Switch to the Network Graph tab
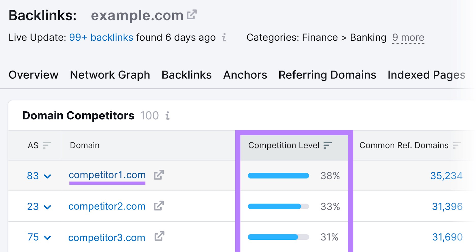 coord(110,75)
